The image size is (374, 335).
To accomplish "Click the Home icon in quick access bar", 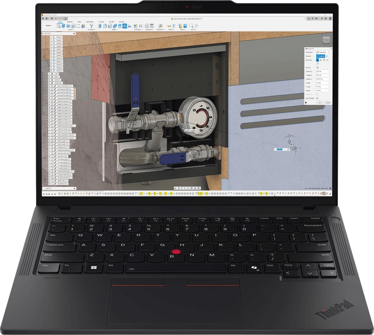I will [x=66, y=19].
